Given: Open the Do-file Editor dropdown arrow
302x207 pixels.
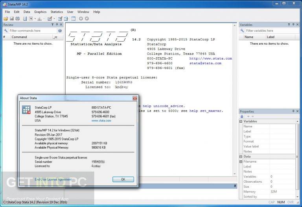Looking at the screenshot, I should click(54, 19).
